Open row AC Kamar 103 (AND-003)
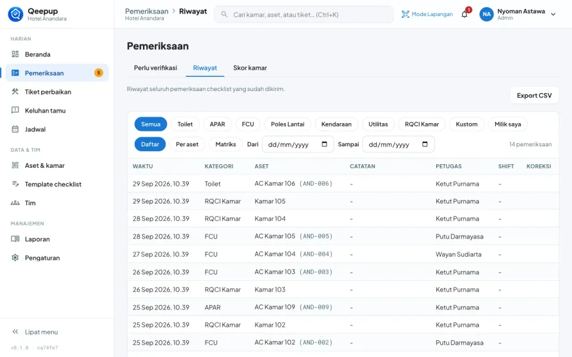 [343, 272]
